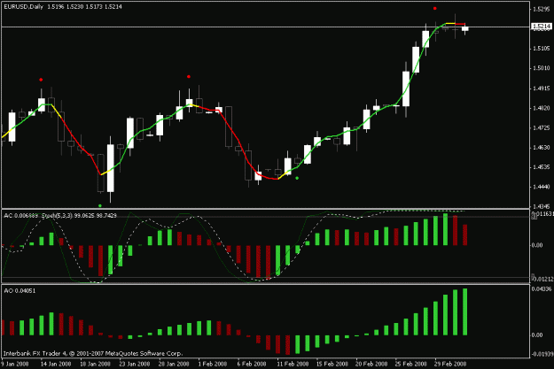Click the -0.01212 scale value in AC panel

[x=542, y=279]
